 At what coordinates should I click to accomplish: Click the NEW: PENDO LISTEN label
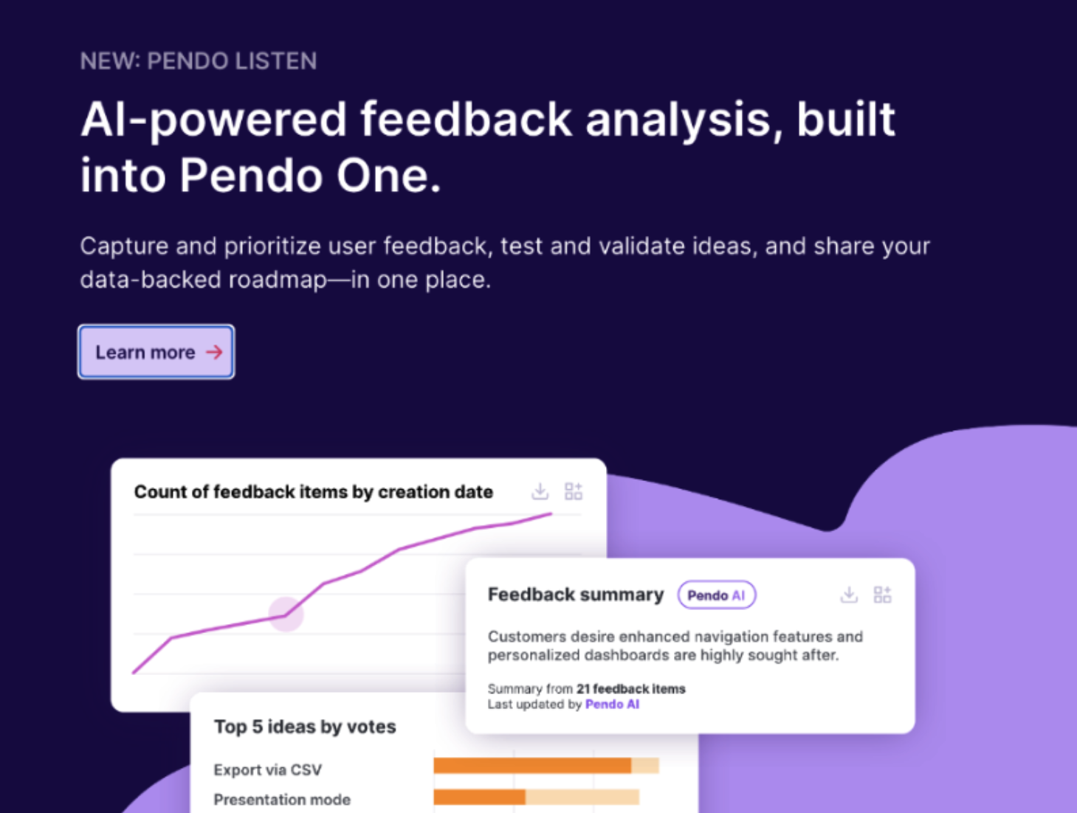pos(199,61)
